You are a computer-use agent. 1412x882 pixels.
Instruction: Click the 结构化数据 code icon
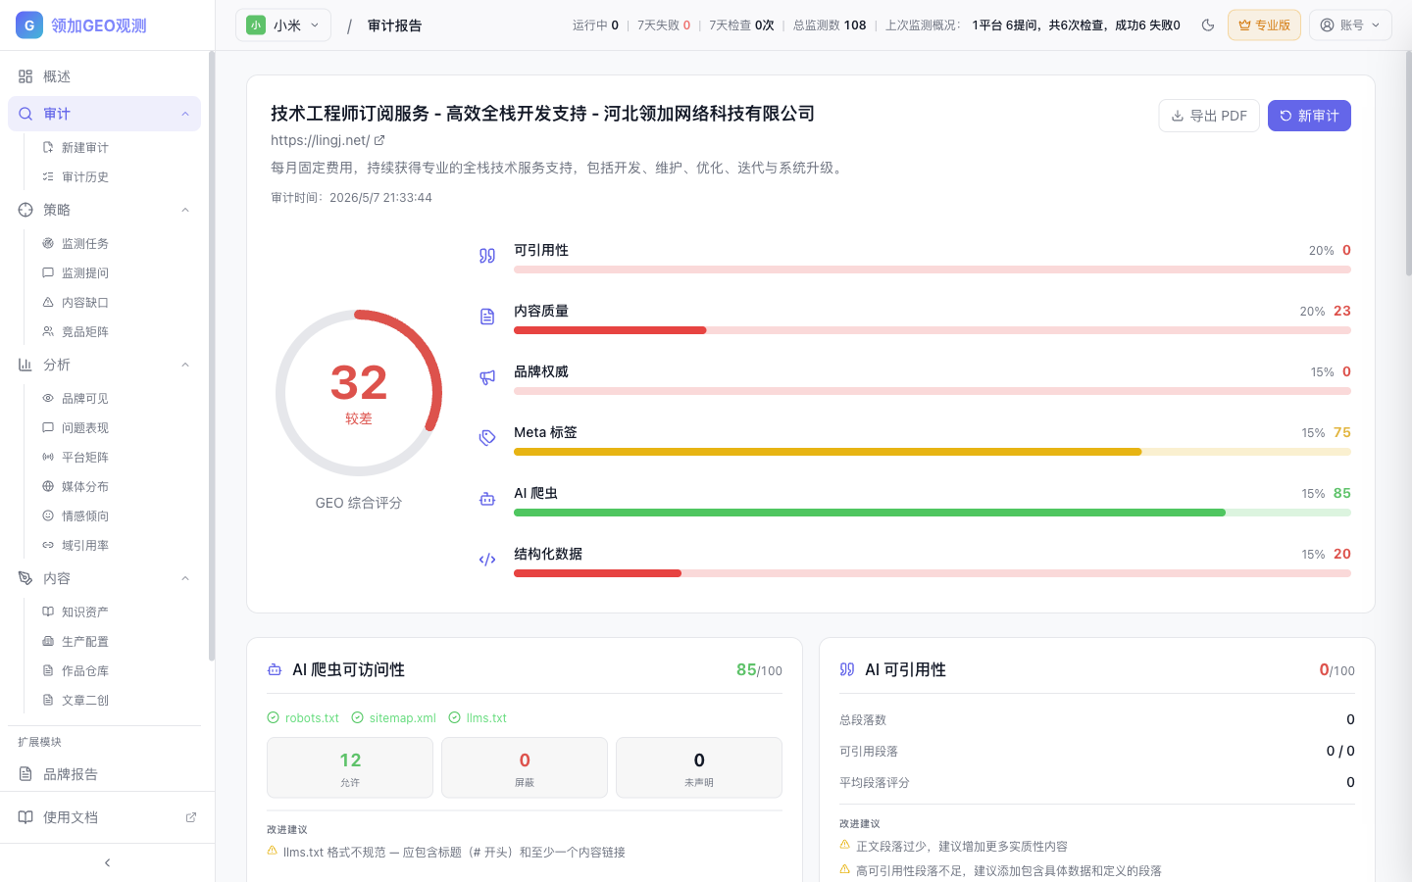click(487, 560)
